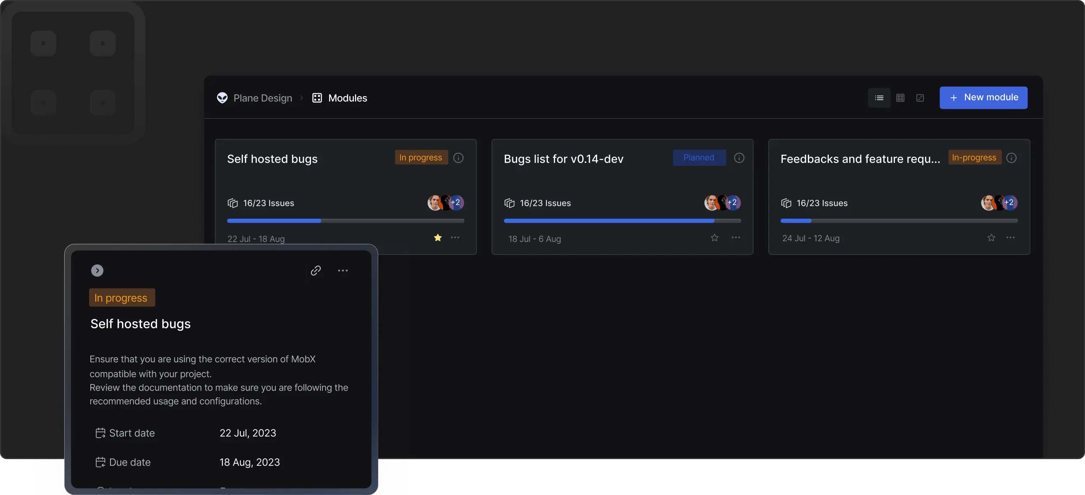Open info for Self hosted bugs card
Viewport: 1085px width, 495px height.
pyautogui.click(x=458, y=158)
